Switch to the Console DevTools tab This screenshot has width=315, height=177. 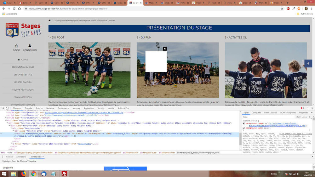pos(28,108)
